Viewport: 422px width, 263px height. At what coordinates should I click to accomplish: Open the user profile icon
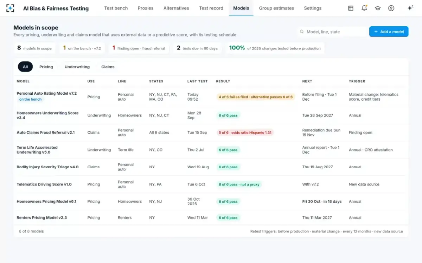coord(391,8)
